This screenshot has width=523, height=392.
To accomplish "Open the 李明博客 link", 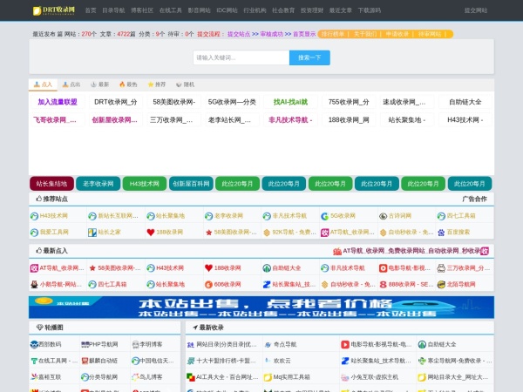I will (x=151, y=344).
